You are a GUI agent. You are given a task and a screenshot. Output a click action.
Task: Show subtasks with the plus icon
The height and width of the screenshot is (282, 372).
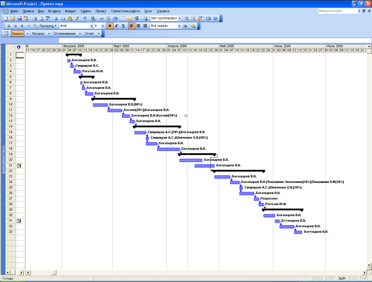click(x=22, y=26)
